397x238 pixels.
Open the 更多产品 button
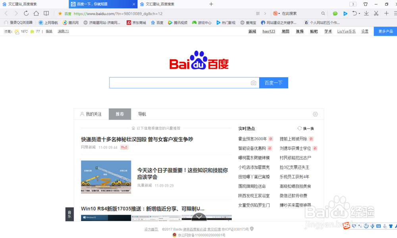[385, 31]
